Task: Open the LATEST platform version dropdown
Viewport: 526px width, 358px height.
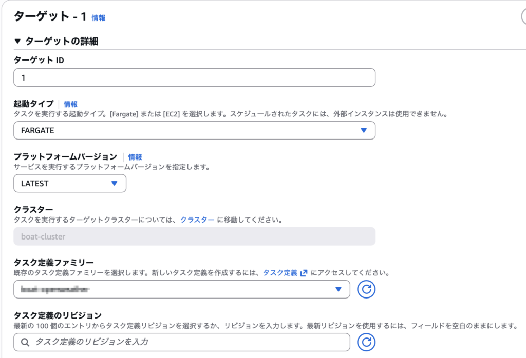Action: 114,183
